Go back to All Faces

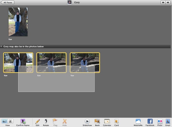pyautogui.click(x=8, y=3)
